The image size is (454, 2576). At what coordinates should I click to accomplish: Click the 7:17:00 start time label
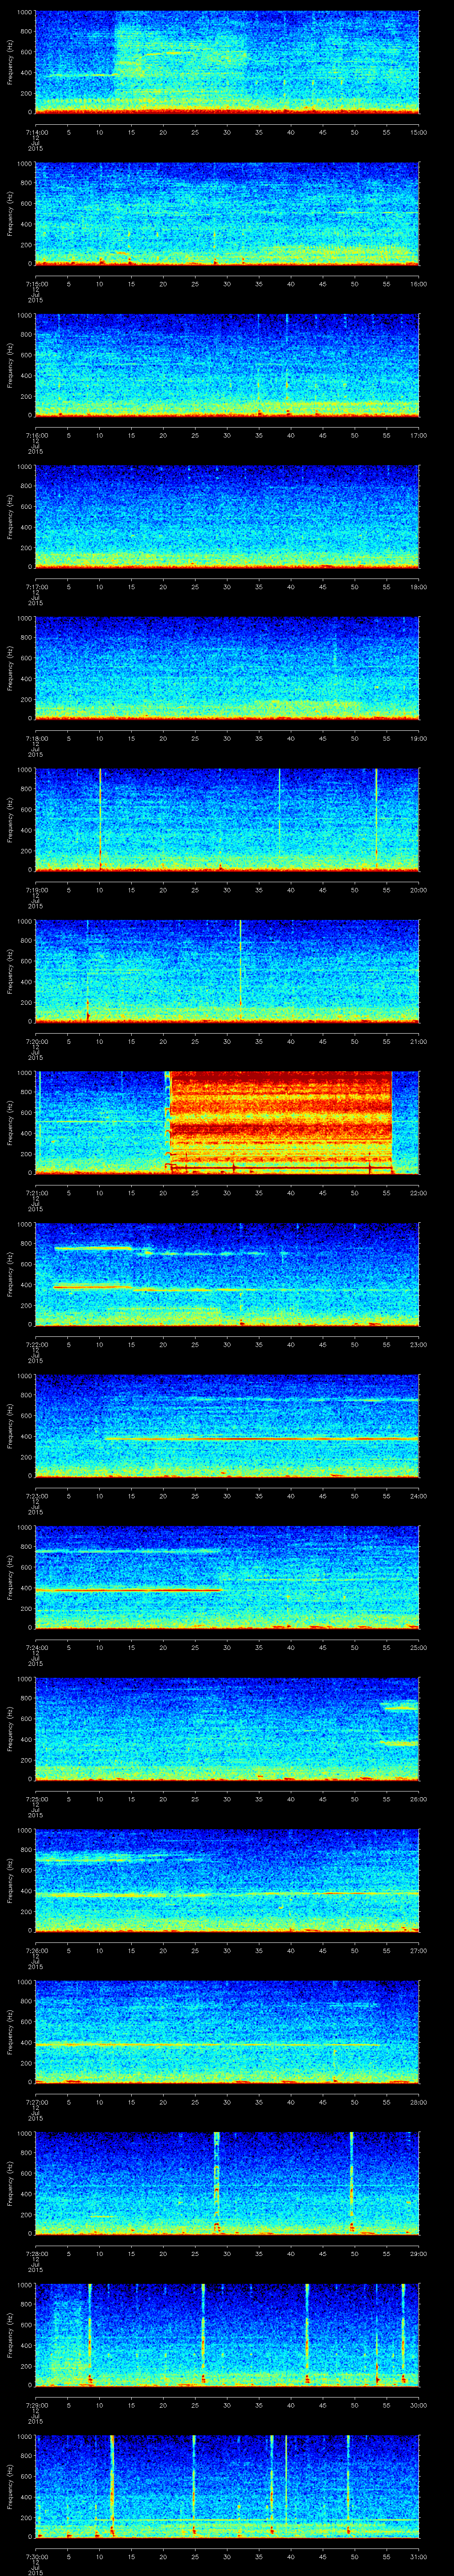(36, 586)
